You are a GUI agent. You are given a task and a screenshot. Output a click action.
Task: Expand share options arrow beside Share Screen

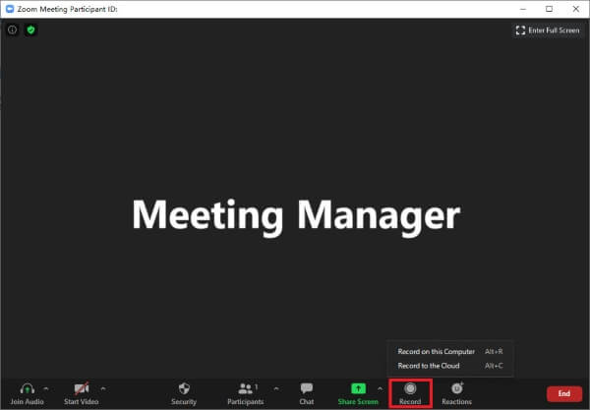(x=380, y=387)
